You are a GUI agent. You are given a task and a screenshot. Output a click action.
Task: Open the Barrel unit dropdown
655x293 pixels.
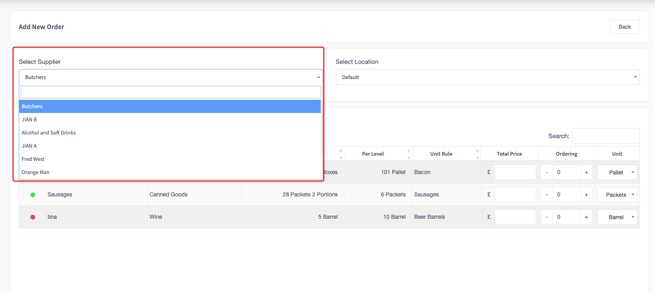(617, 217)
